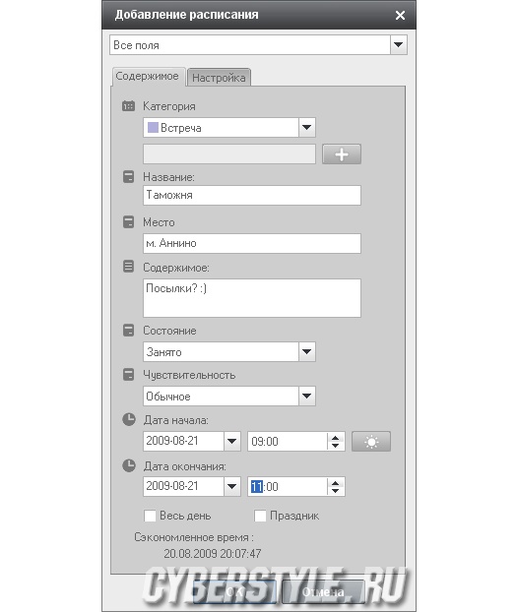Open the start date 2009-08-21 calendar dropdown

(x=231, y=442)
